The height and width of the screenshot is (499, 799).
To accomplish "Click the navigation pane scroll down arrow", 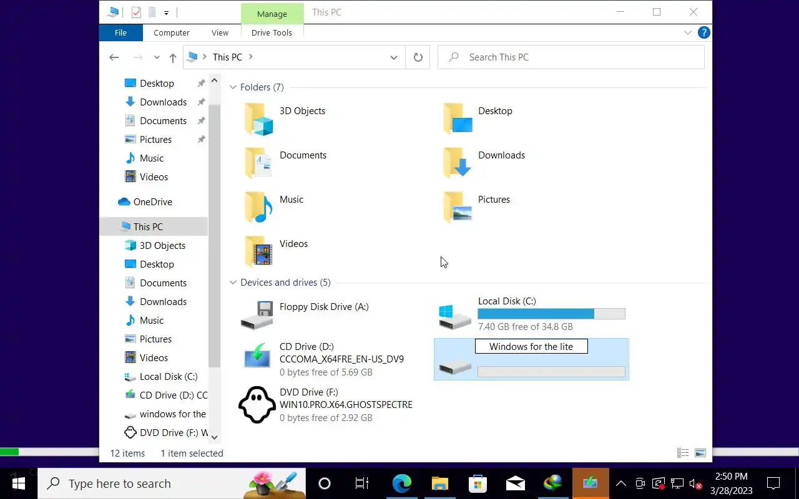I will 214,437.
